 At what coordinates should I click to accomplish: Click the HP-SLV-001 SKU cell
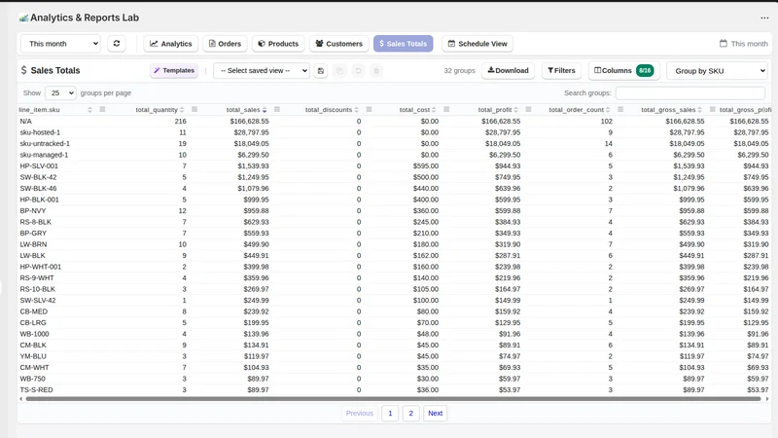point(39,165)
